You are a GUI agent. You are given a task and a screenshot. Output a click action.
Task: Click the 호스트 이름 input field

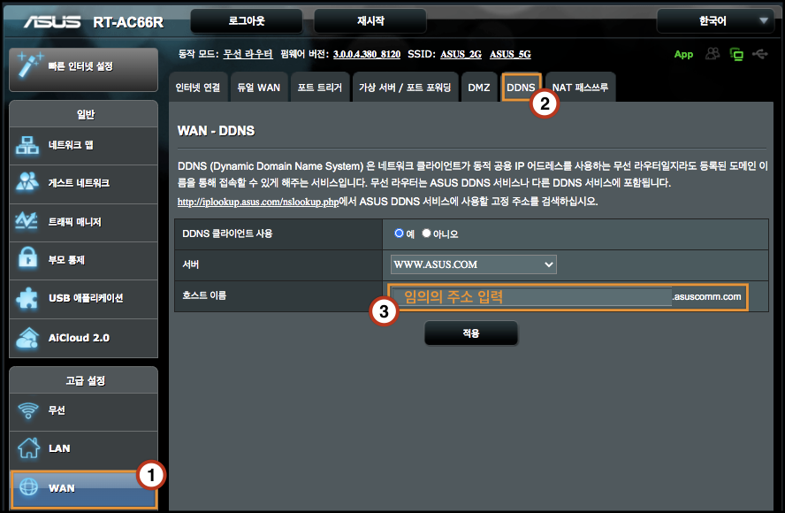[531, 296]
